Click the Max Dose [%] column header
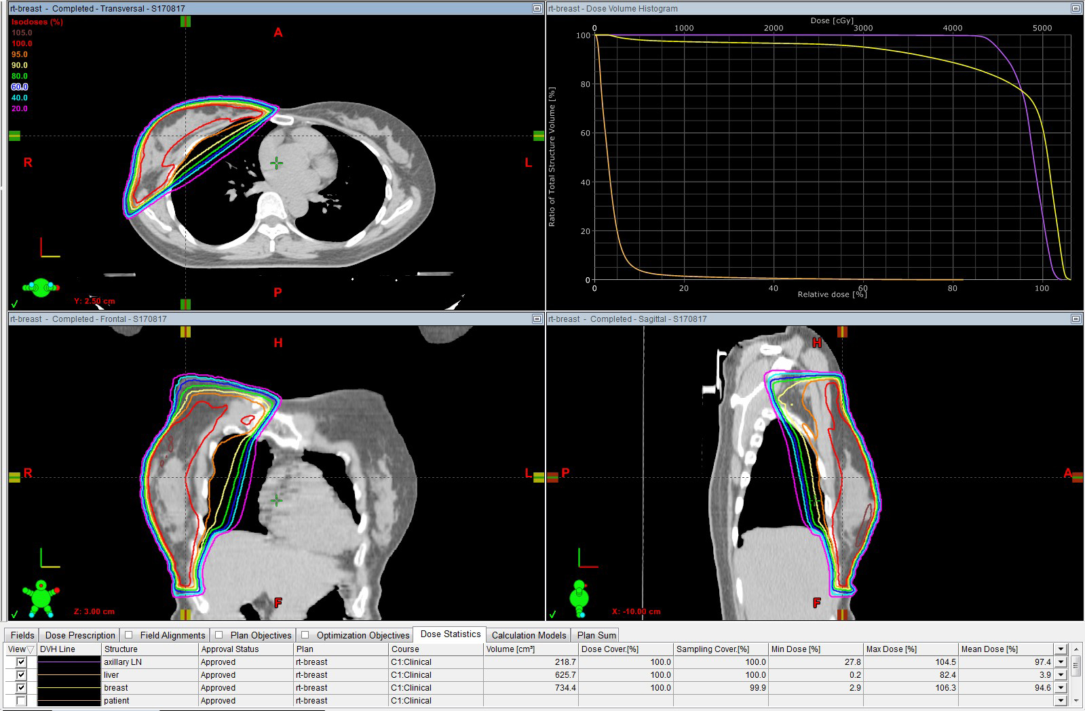The height and width of the screenshot is (711, 1085). 911,649
